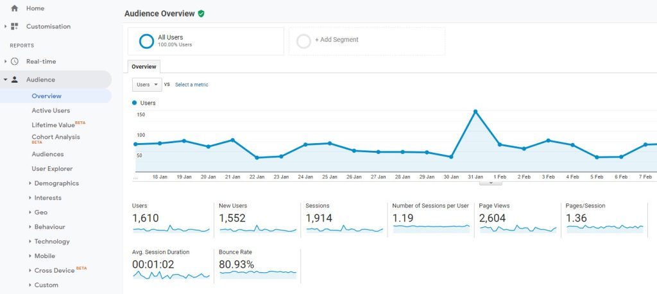Click the Home house icon

click(x=15, y=8)
